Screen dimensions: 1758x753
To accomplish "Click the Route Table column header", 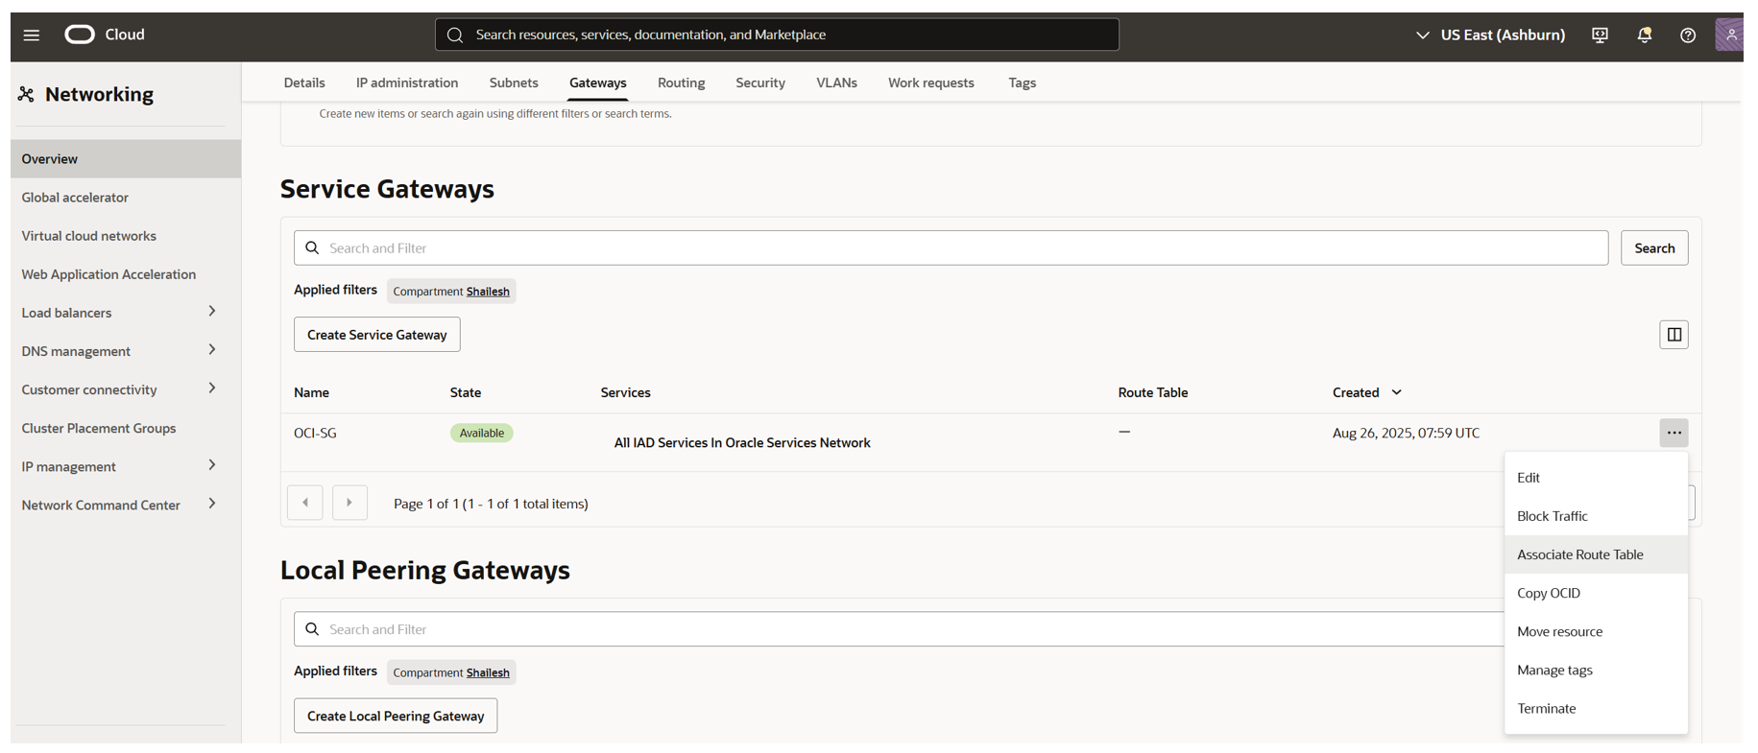I will 1152,392.
